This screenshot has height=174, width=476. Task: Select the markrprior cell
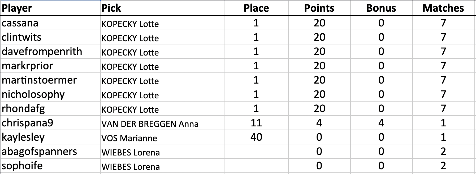tap(50, 66)
